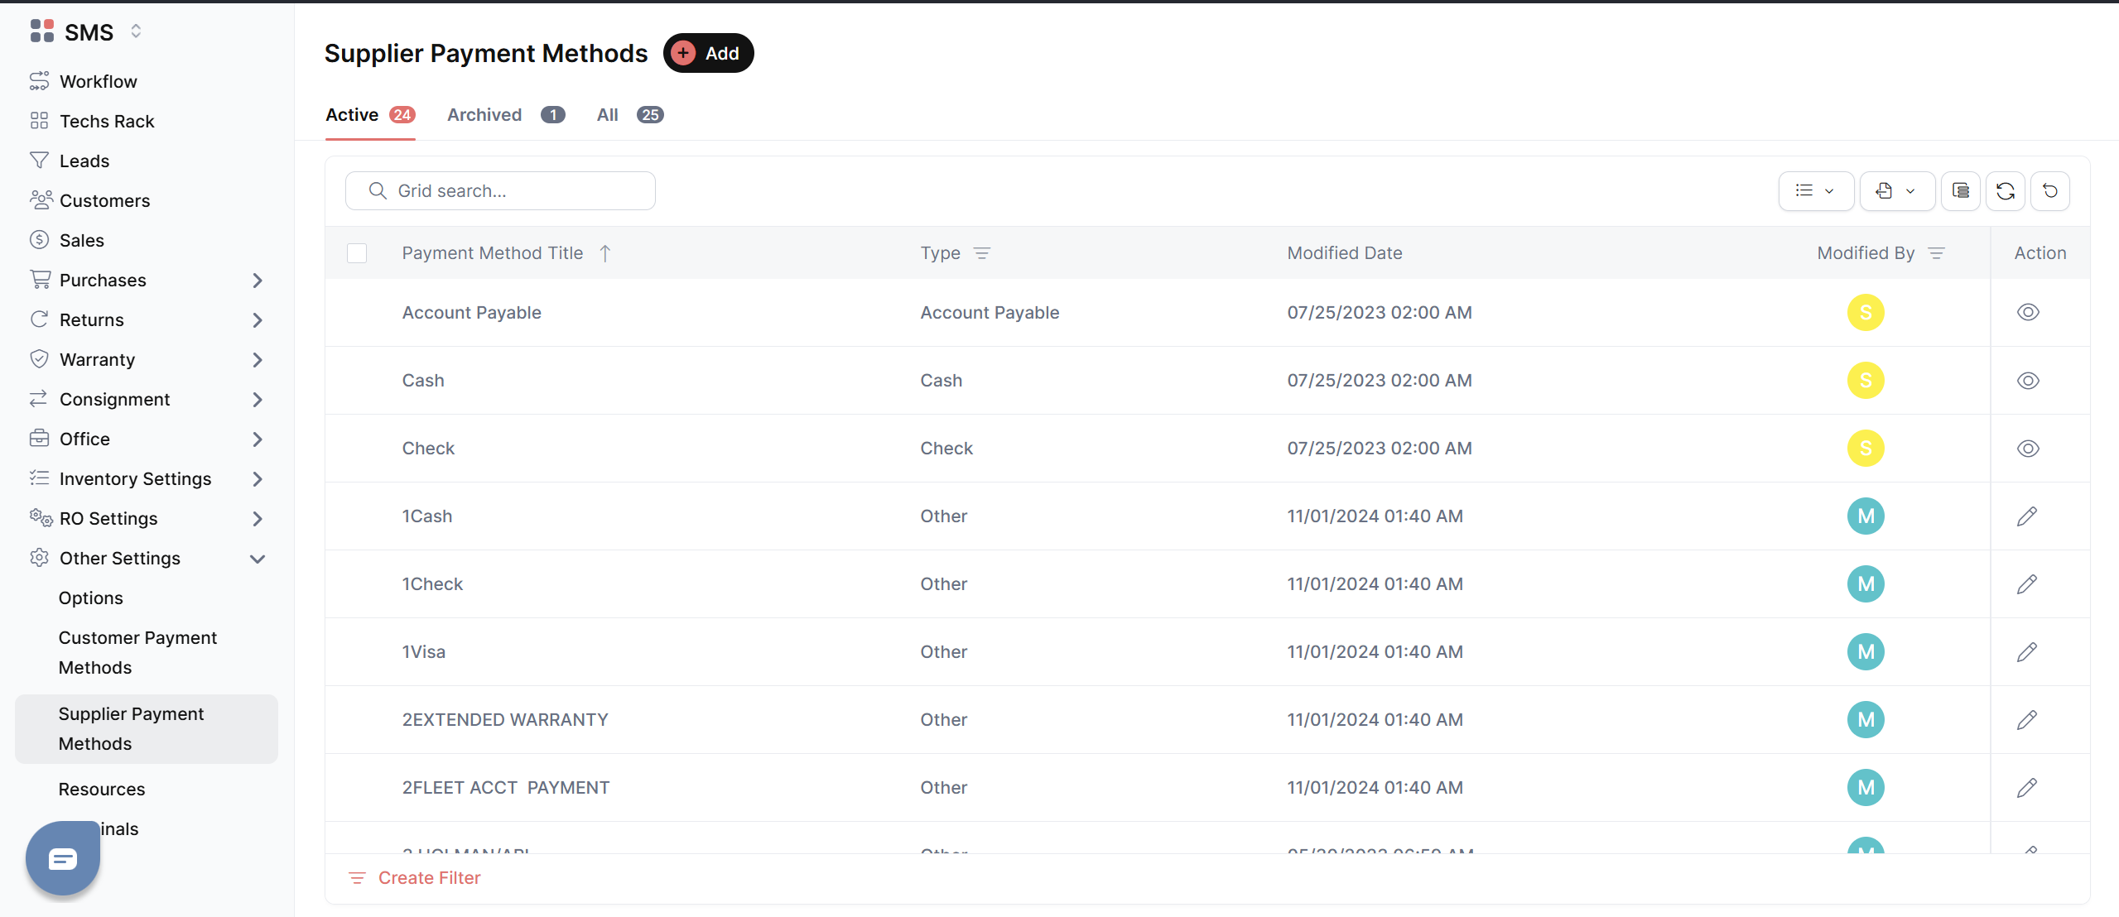This screenshot has height=917, width=2119.
Task: Open the Modified By column filter
Action: (1936, 253)
